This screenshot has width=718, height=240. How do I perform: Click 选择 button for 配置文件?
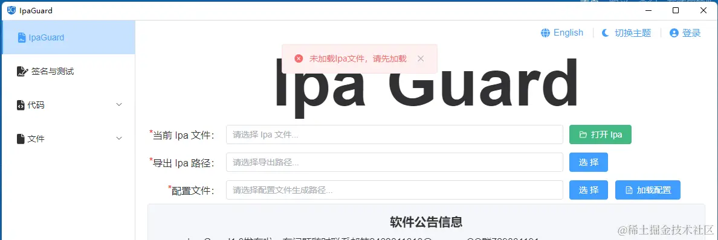589,190
